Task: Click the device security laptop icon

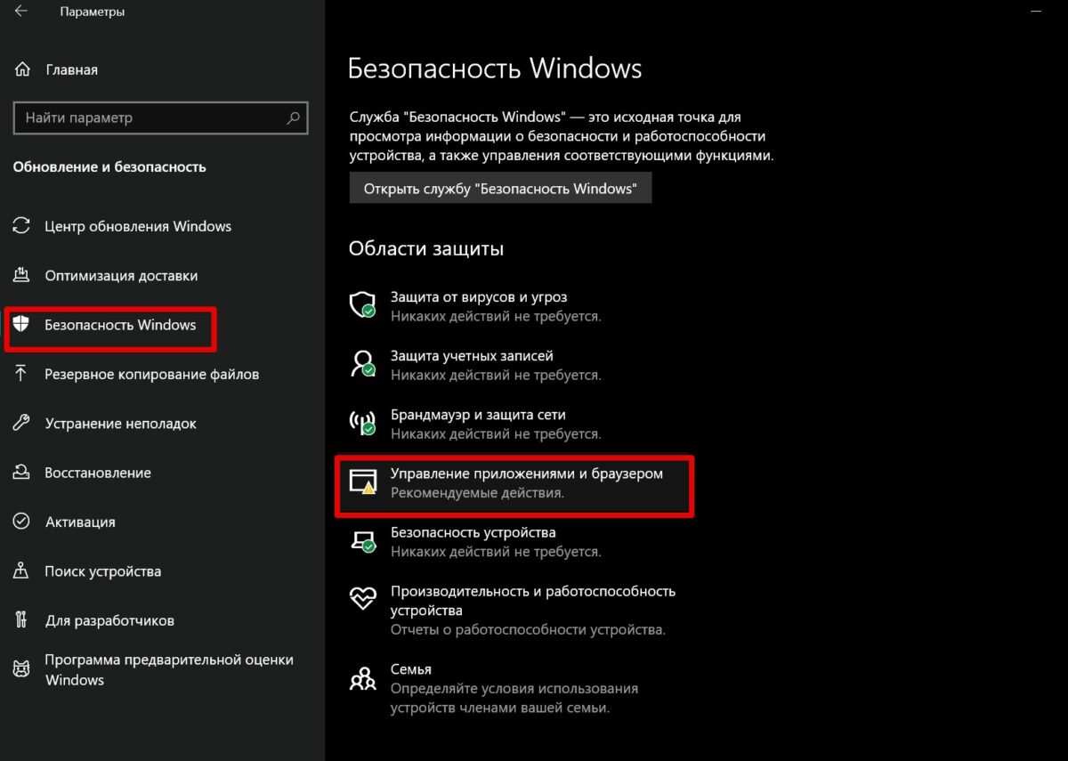Action: coord(362,540)
